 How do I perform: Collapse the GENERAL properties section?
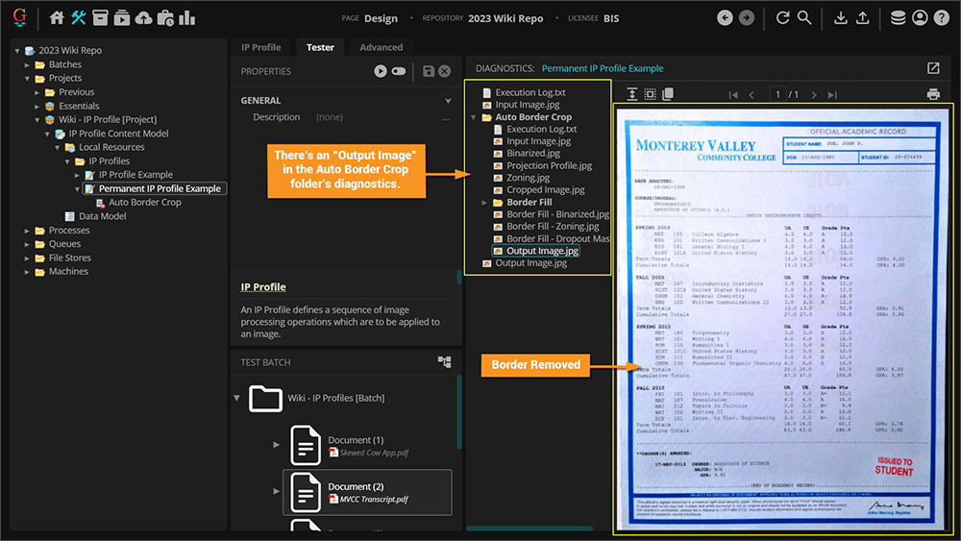(x=448, y=101)
